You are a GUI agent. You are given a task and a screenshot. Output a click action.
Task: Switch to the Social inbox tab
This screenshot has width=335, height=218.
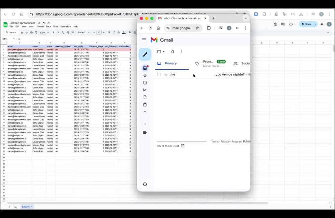242,63
